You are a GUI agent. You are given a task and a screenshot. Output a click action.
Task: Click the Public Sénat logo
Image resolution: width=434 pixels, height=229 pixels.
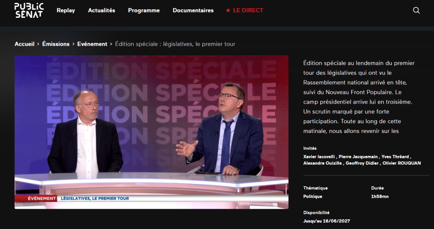click(x=28, y=10)
